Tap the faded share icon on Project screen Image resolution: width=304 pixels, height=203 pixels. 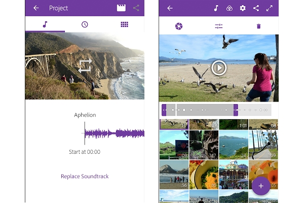click(136, 8)
